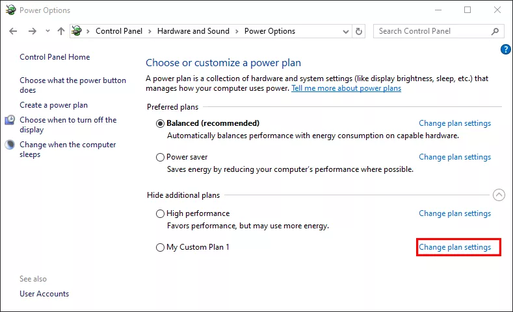Click the search magnifier icon
Image resolution: width=513 pixels, height=312 pixels.
(x=495, y=31)
